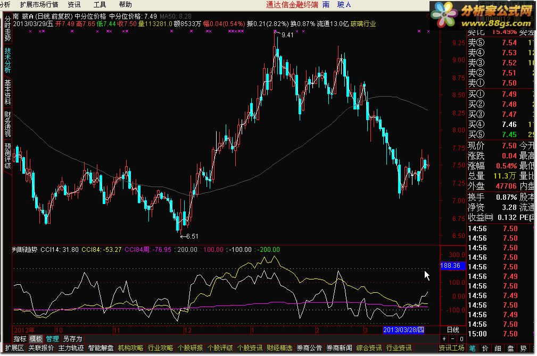Open the 综合资讯 bottom tab

pyautogui.click(x=369, y=348)
